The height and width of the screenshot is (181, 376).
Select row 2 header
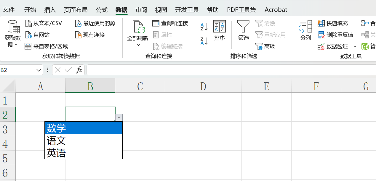click(x=8, y=115)
